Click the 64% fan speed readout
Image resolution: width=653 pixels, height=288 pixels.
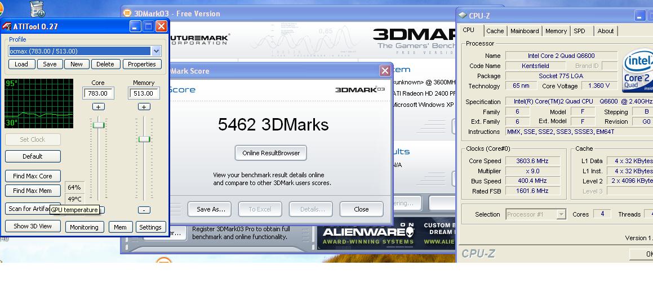74,187
